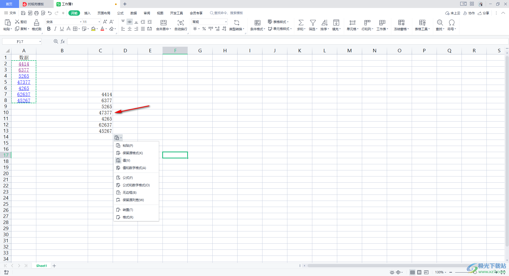Image resolution: width=509 pixels, height=276 pixels.
Task: Click the search command box (查找命令)
Action: point(226,13)
